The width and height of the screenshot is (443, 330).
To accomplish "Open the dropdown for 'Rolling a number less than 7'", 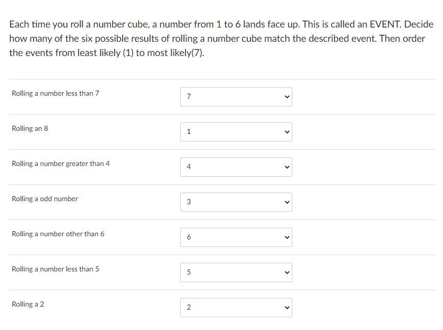I will click(236, 97).
